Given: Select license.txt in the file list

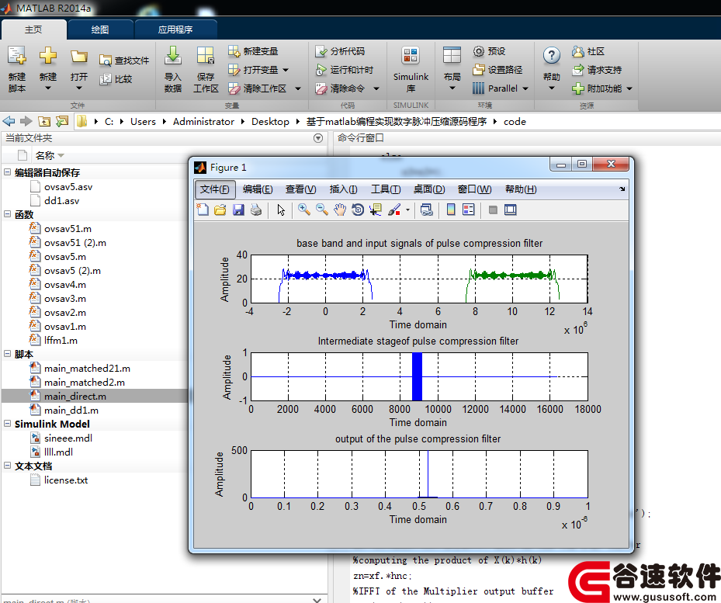Looking at the screenshot, I should [x=66, y=480].
